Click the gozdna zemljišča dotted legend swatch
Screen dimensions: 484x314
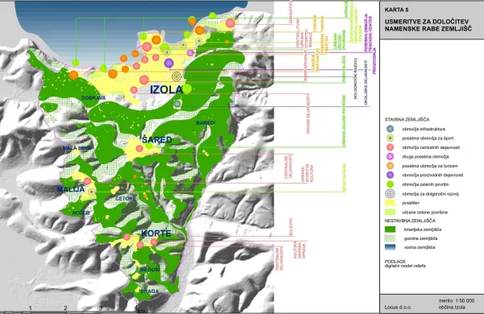tap(390, 238)
